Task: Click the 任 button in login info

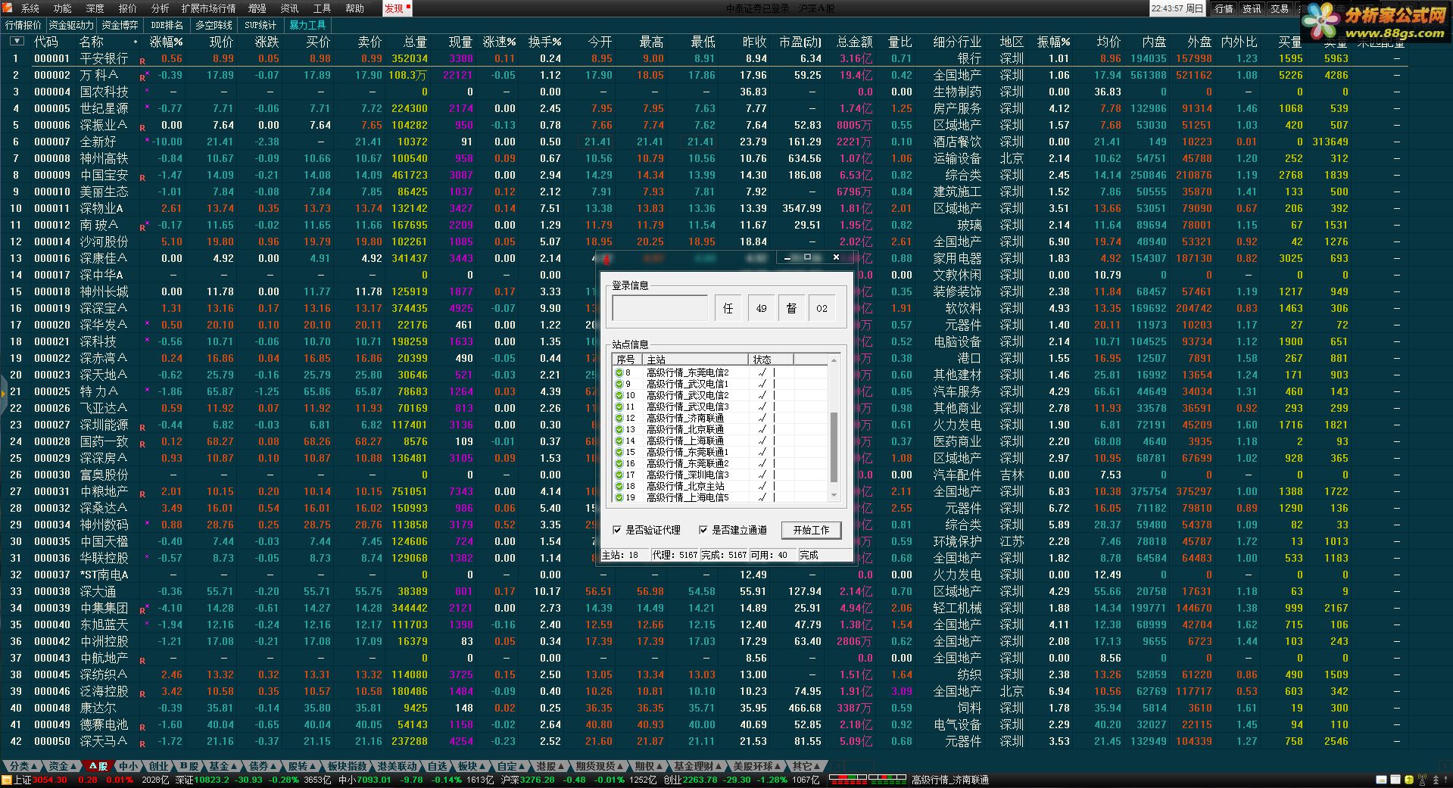Action: coord(728,308)
